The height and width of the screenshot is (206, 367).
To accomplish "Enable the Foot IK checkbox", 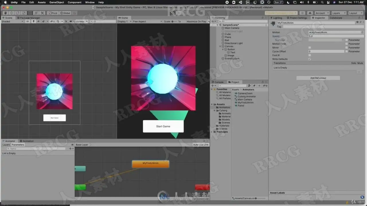I will click(x=310, y=55).
